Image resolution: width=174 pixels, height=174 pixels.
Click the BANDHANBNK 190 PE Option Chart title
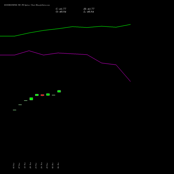pos(27,5)
